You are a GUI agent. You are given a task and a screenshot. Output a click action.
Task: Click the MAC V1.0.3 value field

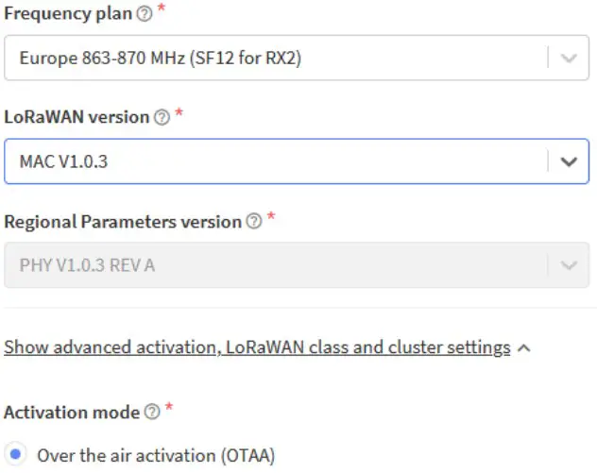[x=274, y=161]
